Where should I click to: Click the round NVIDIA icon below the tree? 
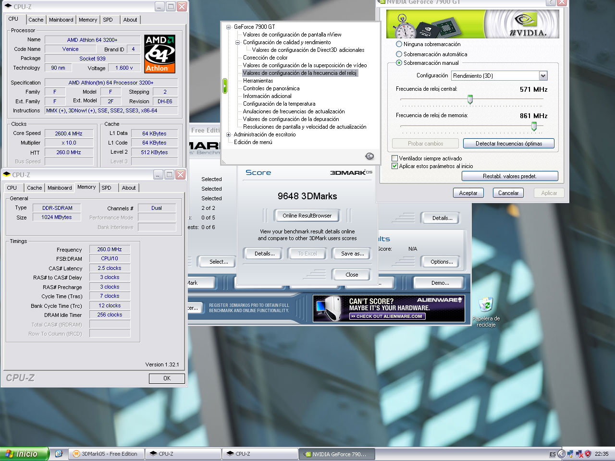click(369, 156)
